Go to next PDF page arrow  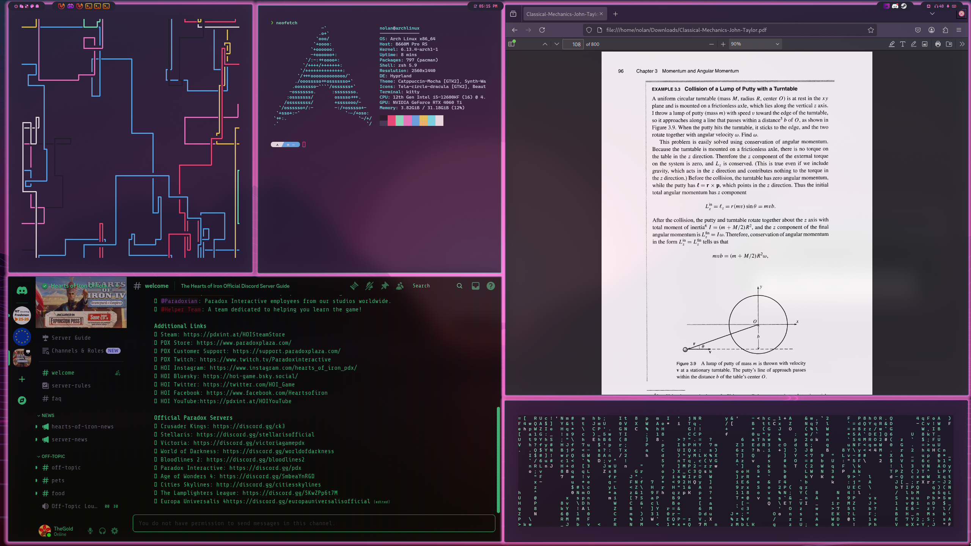point(557,44)
